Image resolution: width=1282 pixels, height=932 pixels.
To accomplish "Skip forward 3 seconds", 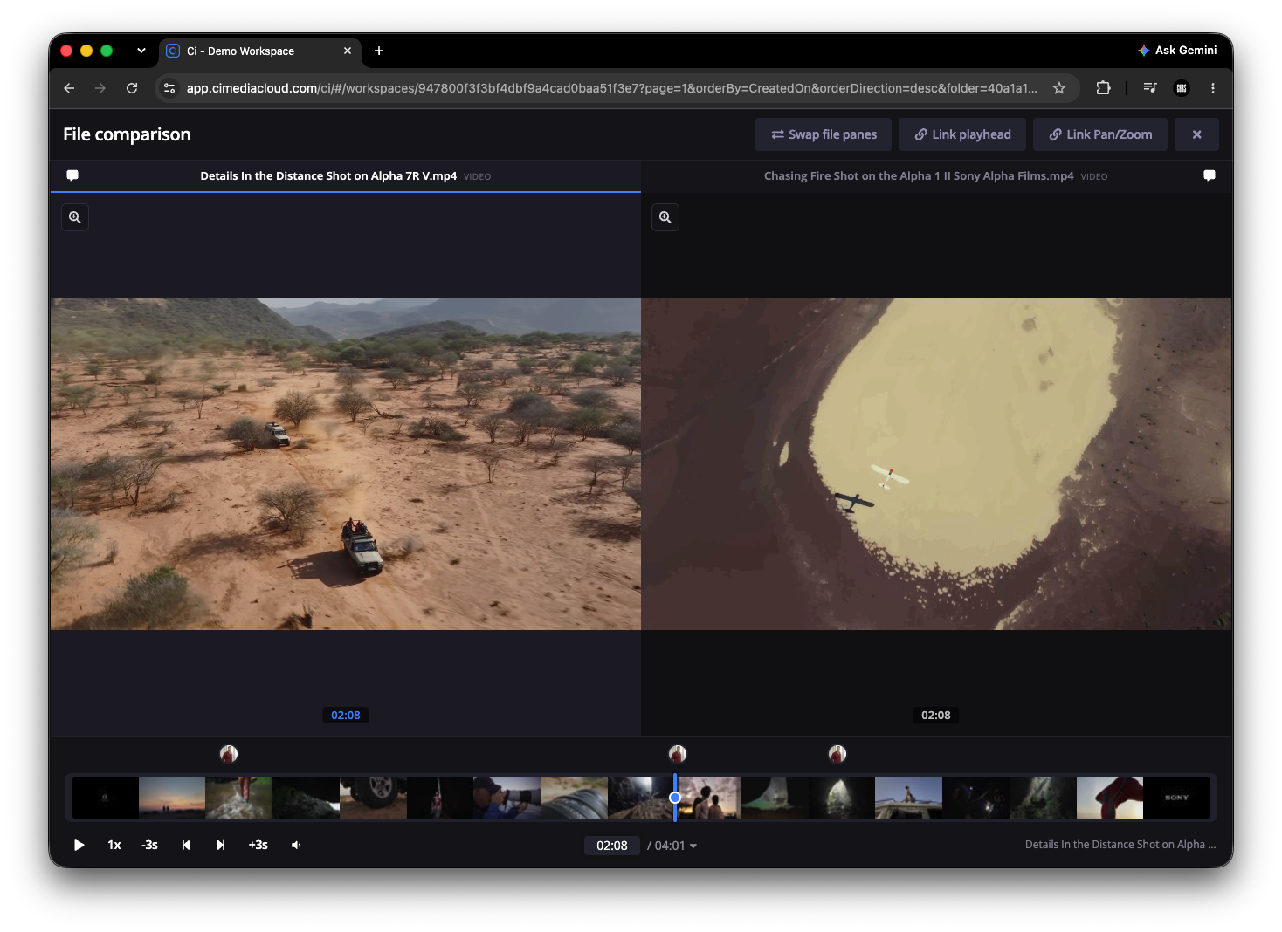I will click(258, 845).
